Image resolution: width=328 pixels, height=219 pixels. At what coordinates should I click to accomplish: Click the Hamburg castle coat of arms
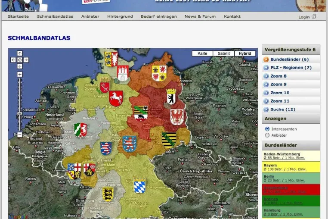coord(123,73)
